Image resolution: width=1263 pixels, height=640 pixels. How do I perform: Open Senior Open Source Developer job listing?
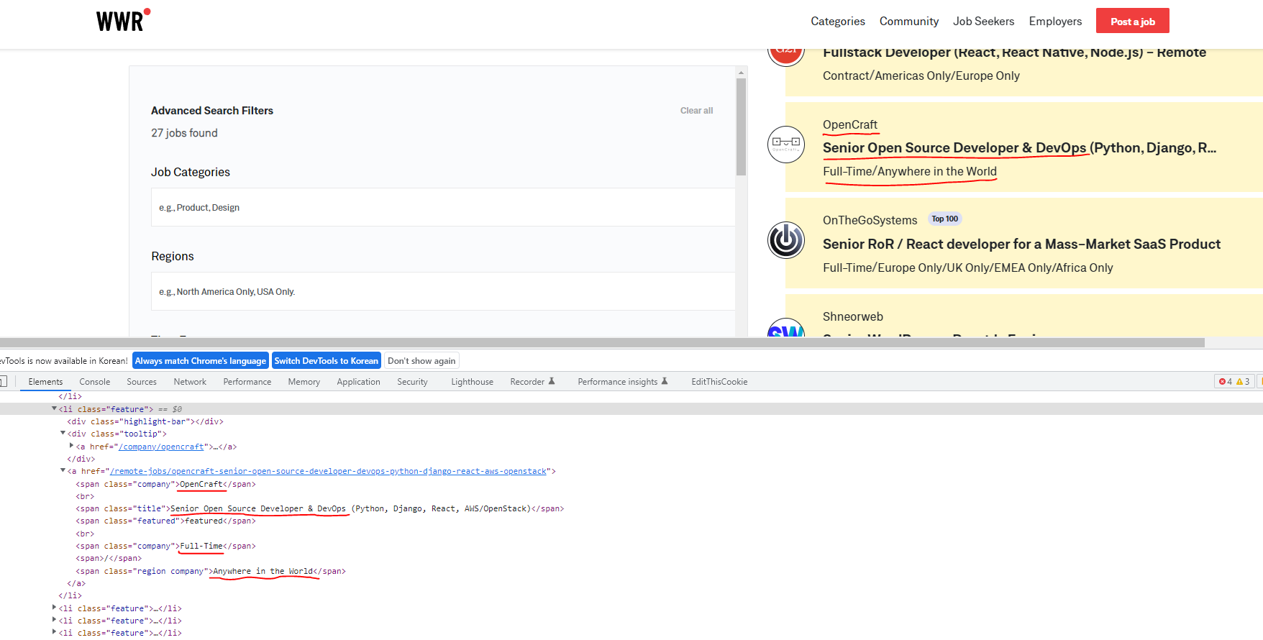tap(1019, 147)
